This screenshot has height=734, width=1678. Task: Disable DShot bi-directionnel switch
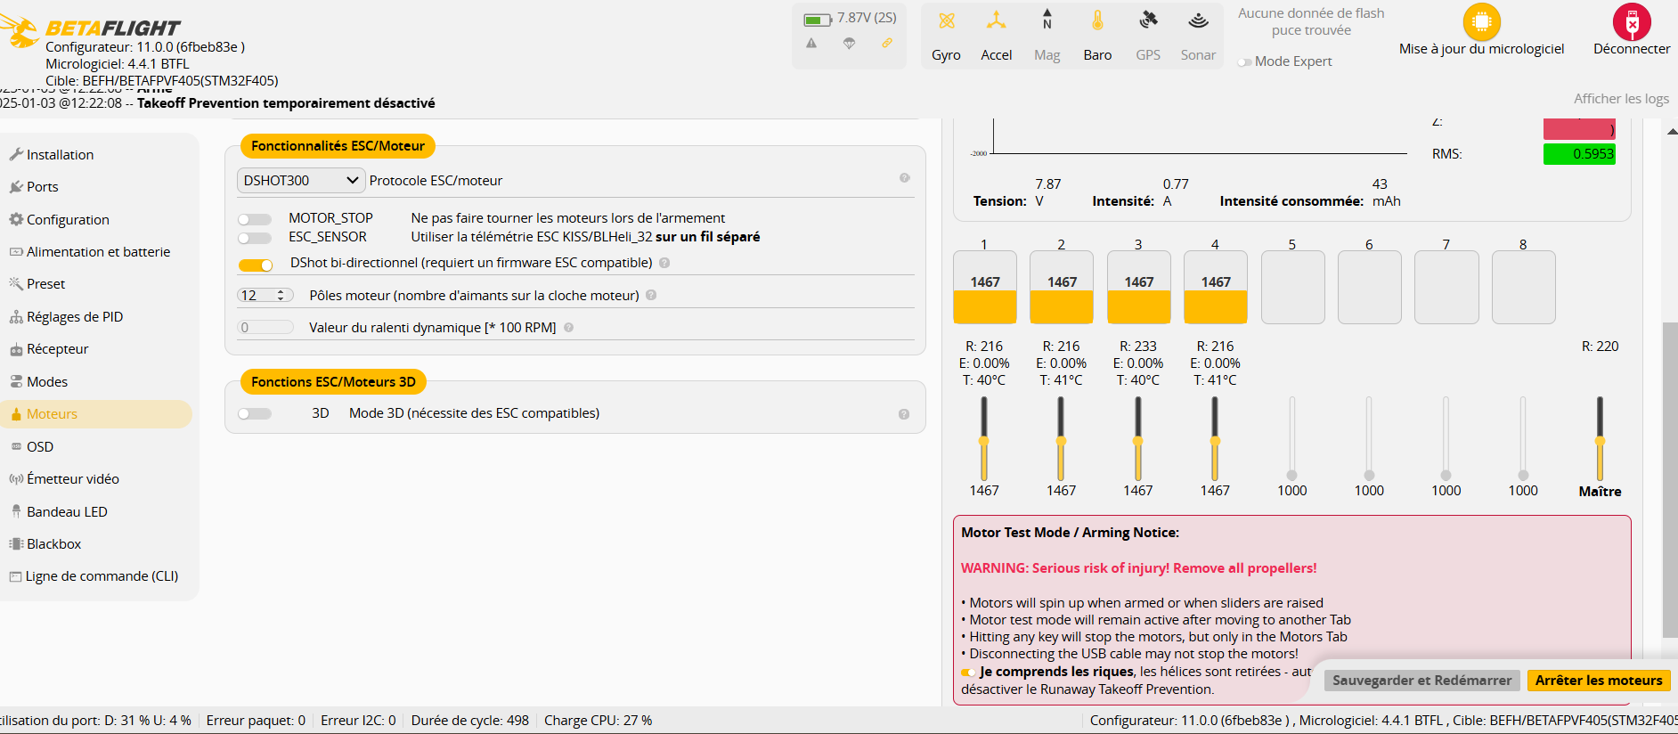(x=256, y=265)
